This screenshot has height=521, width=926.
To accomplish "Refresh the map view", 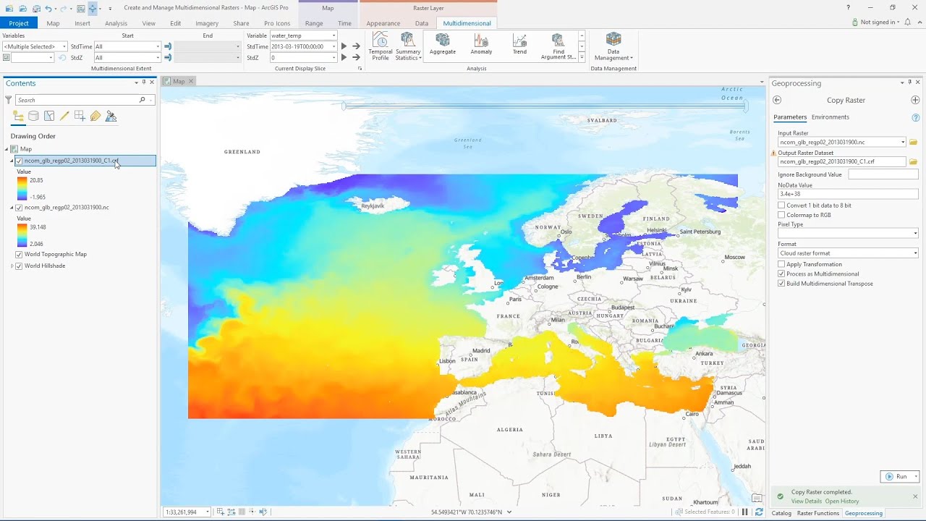I will [759, 512].
